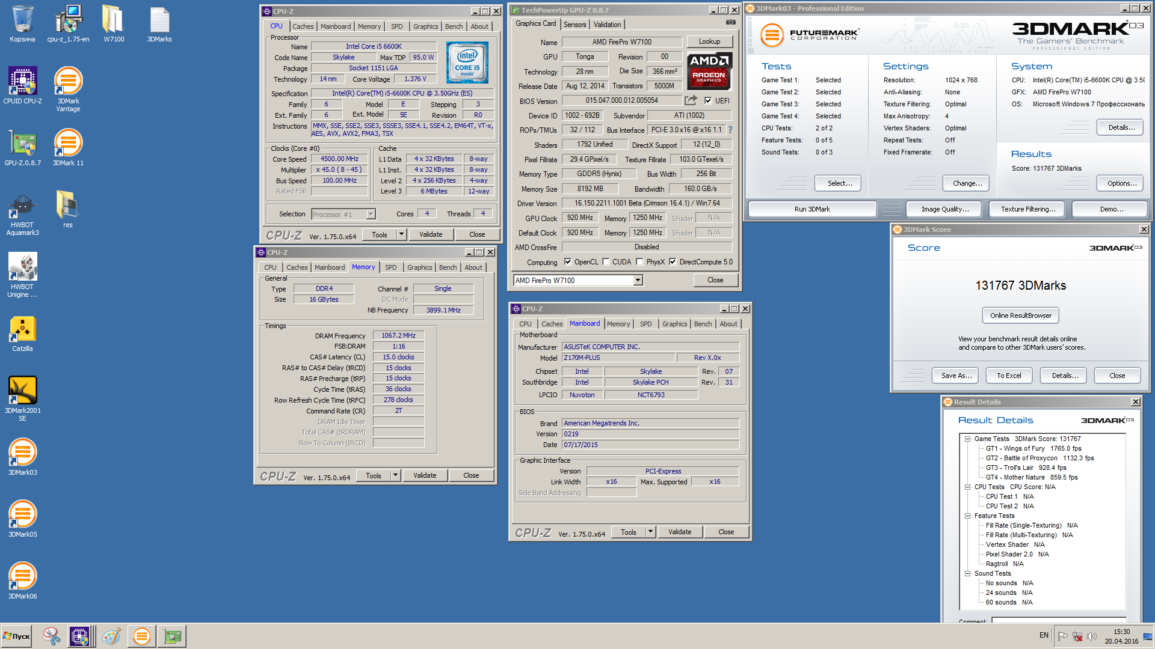Open AMD FirePro W7100 card dropdown
1155x649 pixels.
coord(638,281)
